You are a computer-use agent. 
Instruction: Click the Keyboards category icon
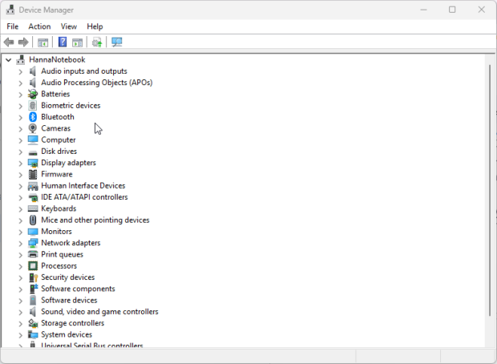click(x=33, y=208)
